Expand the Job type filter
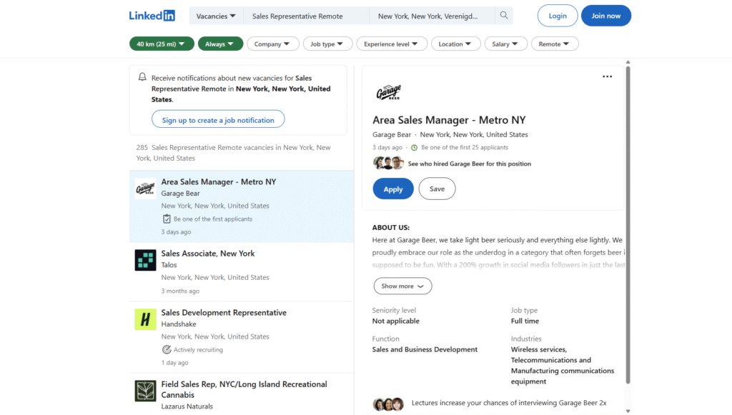Image resolution: width=732 pixels, height=415 pixels. click(327, 44)
